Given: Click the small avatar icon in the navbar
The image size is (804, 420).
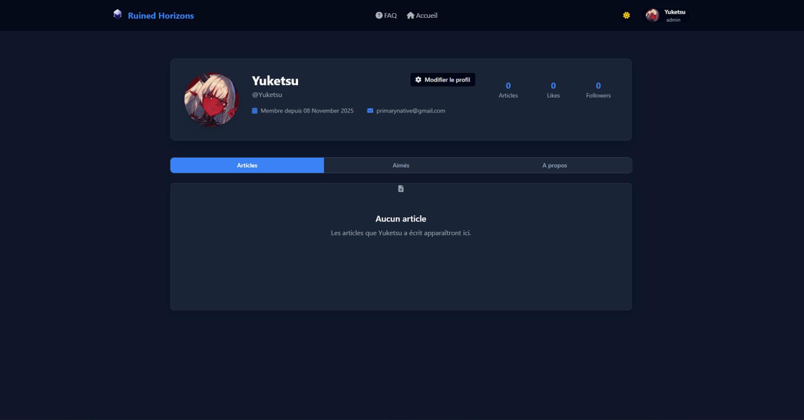Looking at the screenshot, I should click(652, 15).
